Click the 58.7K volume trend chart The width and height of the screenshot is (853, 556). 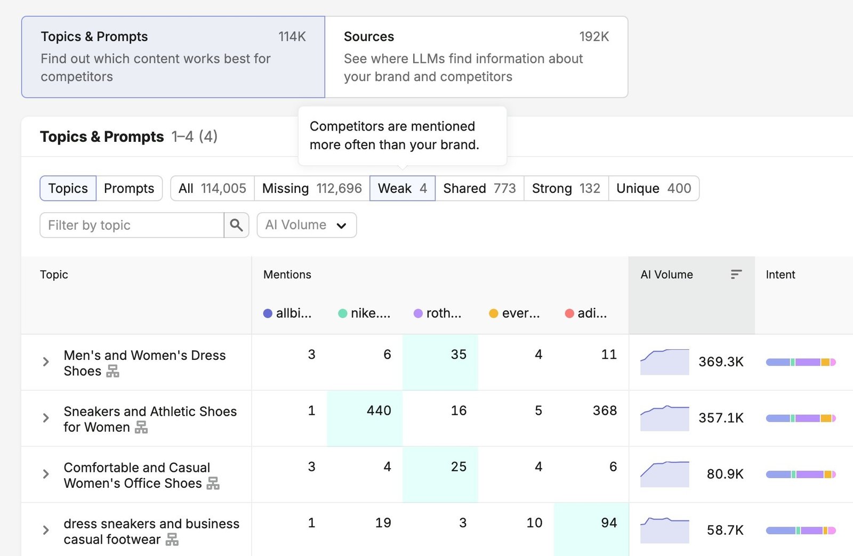tap(664, 530)
